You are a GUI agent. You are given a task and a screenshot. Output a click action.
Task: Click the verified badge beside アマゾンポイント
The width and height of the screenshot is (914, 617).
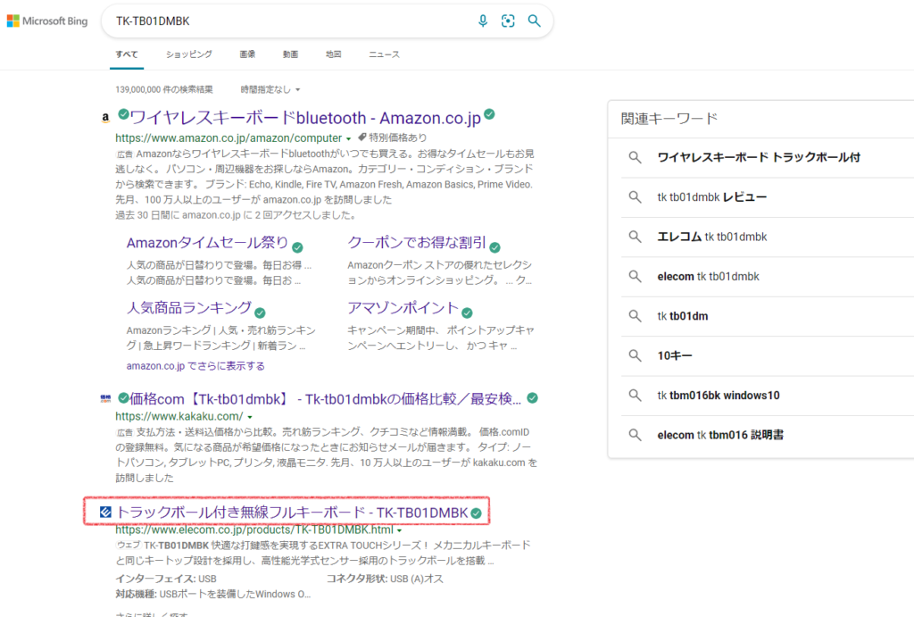click(x=467, y=313)
